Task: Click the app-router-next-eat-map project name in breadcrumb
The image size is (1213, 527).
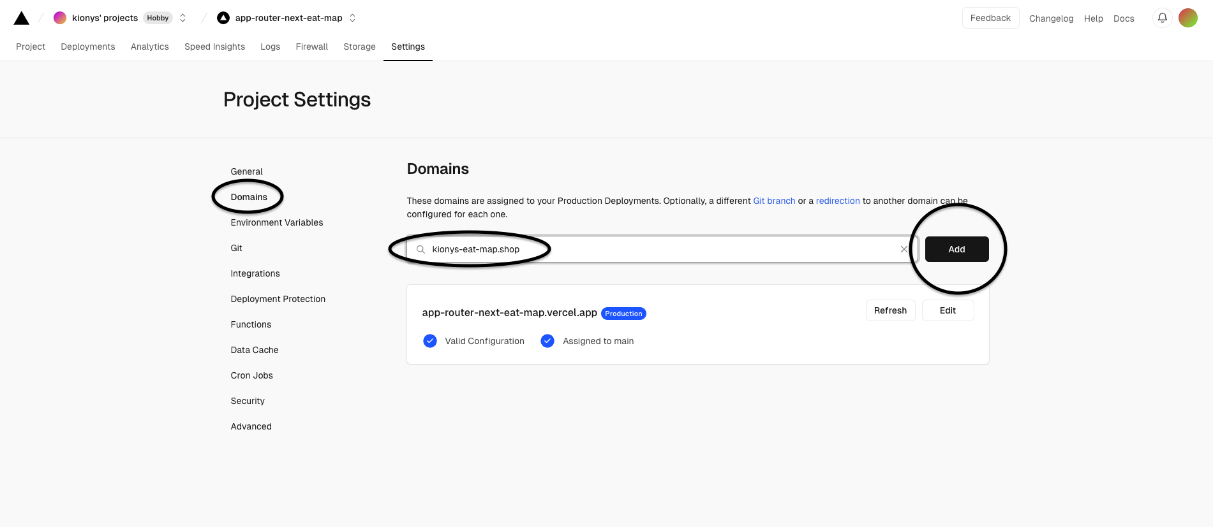Action: click(289, 18)
